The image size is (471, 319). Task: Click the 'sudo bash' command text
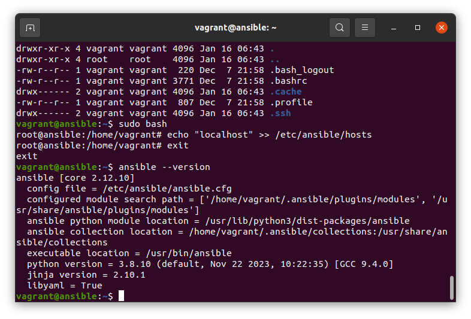143,124
